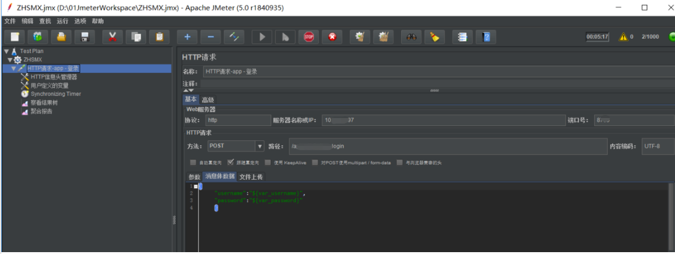This screenshot has height=254, width=675.
Task: Select Synchronizing Timer tree node
Action: pyautogui.click(x=56, y=94)
